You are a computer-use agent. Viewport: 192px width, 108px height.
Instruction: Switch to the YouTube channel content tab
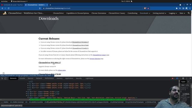click(x=12, y=5)
